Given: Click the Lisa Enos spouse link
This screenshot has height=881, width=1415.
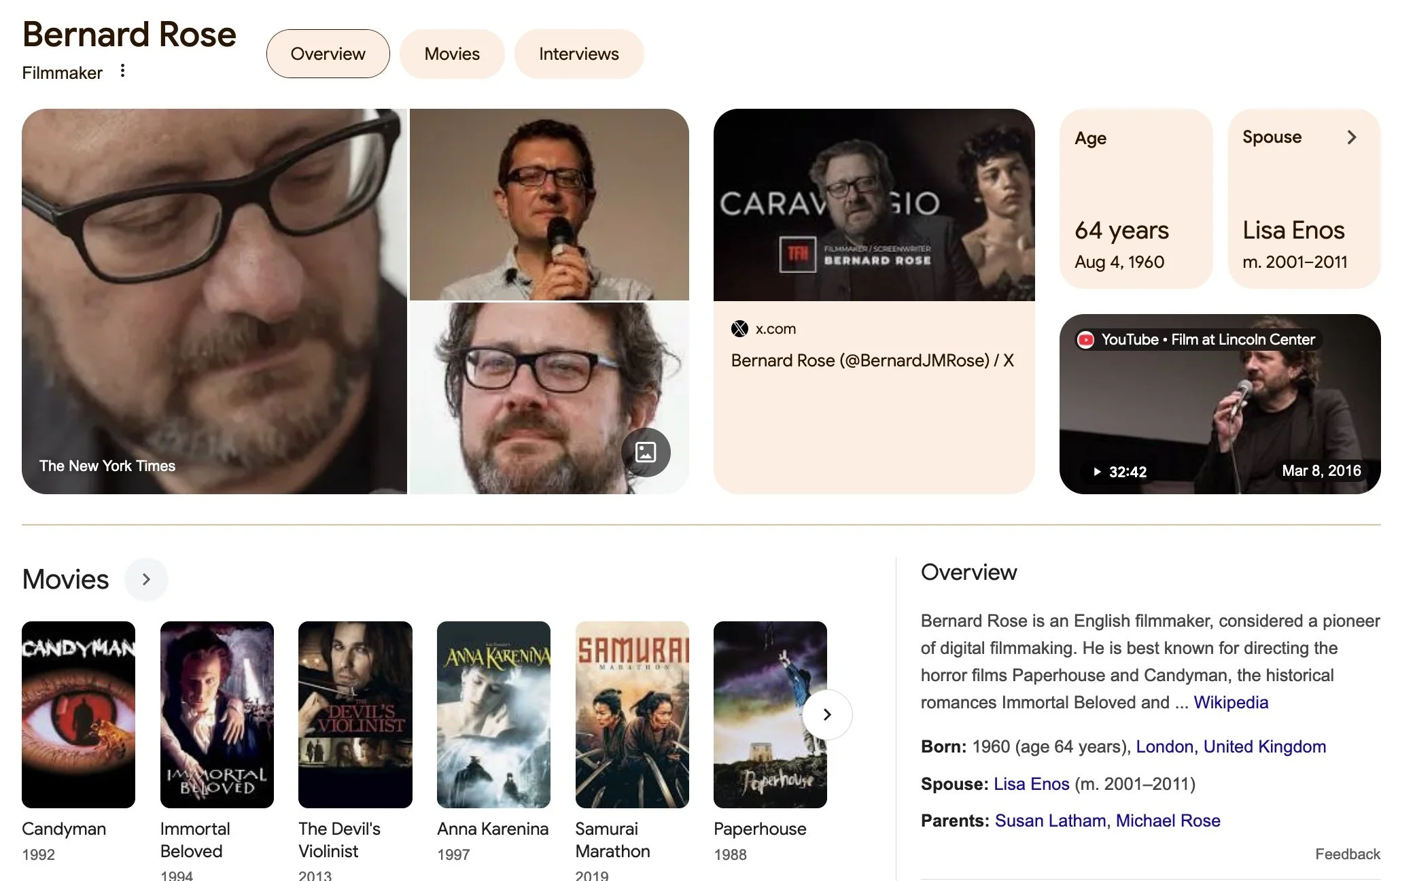Looking at the screenshot, I should 1031,784.
